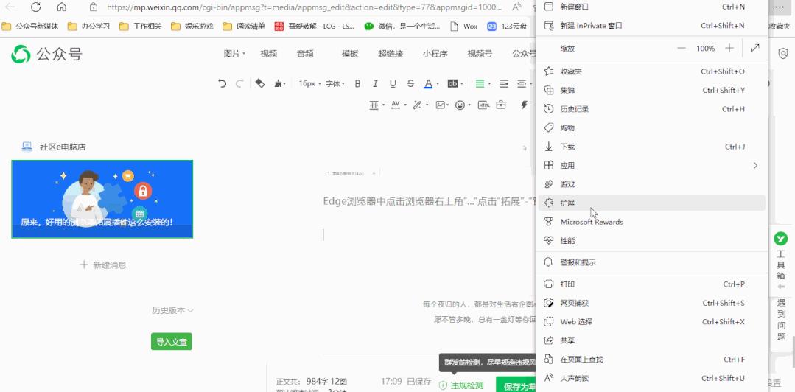Click the read aloud icon in address bar
This screenshot has height=392, width=795.
(x=516, y=7)
